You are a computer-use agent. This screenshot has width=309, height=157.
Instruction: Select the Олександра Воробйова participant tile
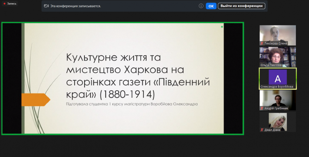[278, 79]
